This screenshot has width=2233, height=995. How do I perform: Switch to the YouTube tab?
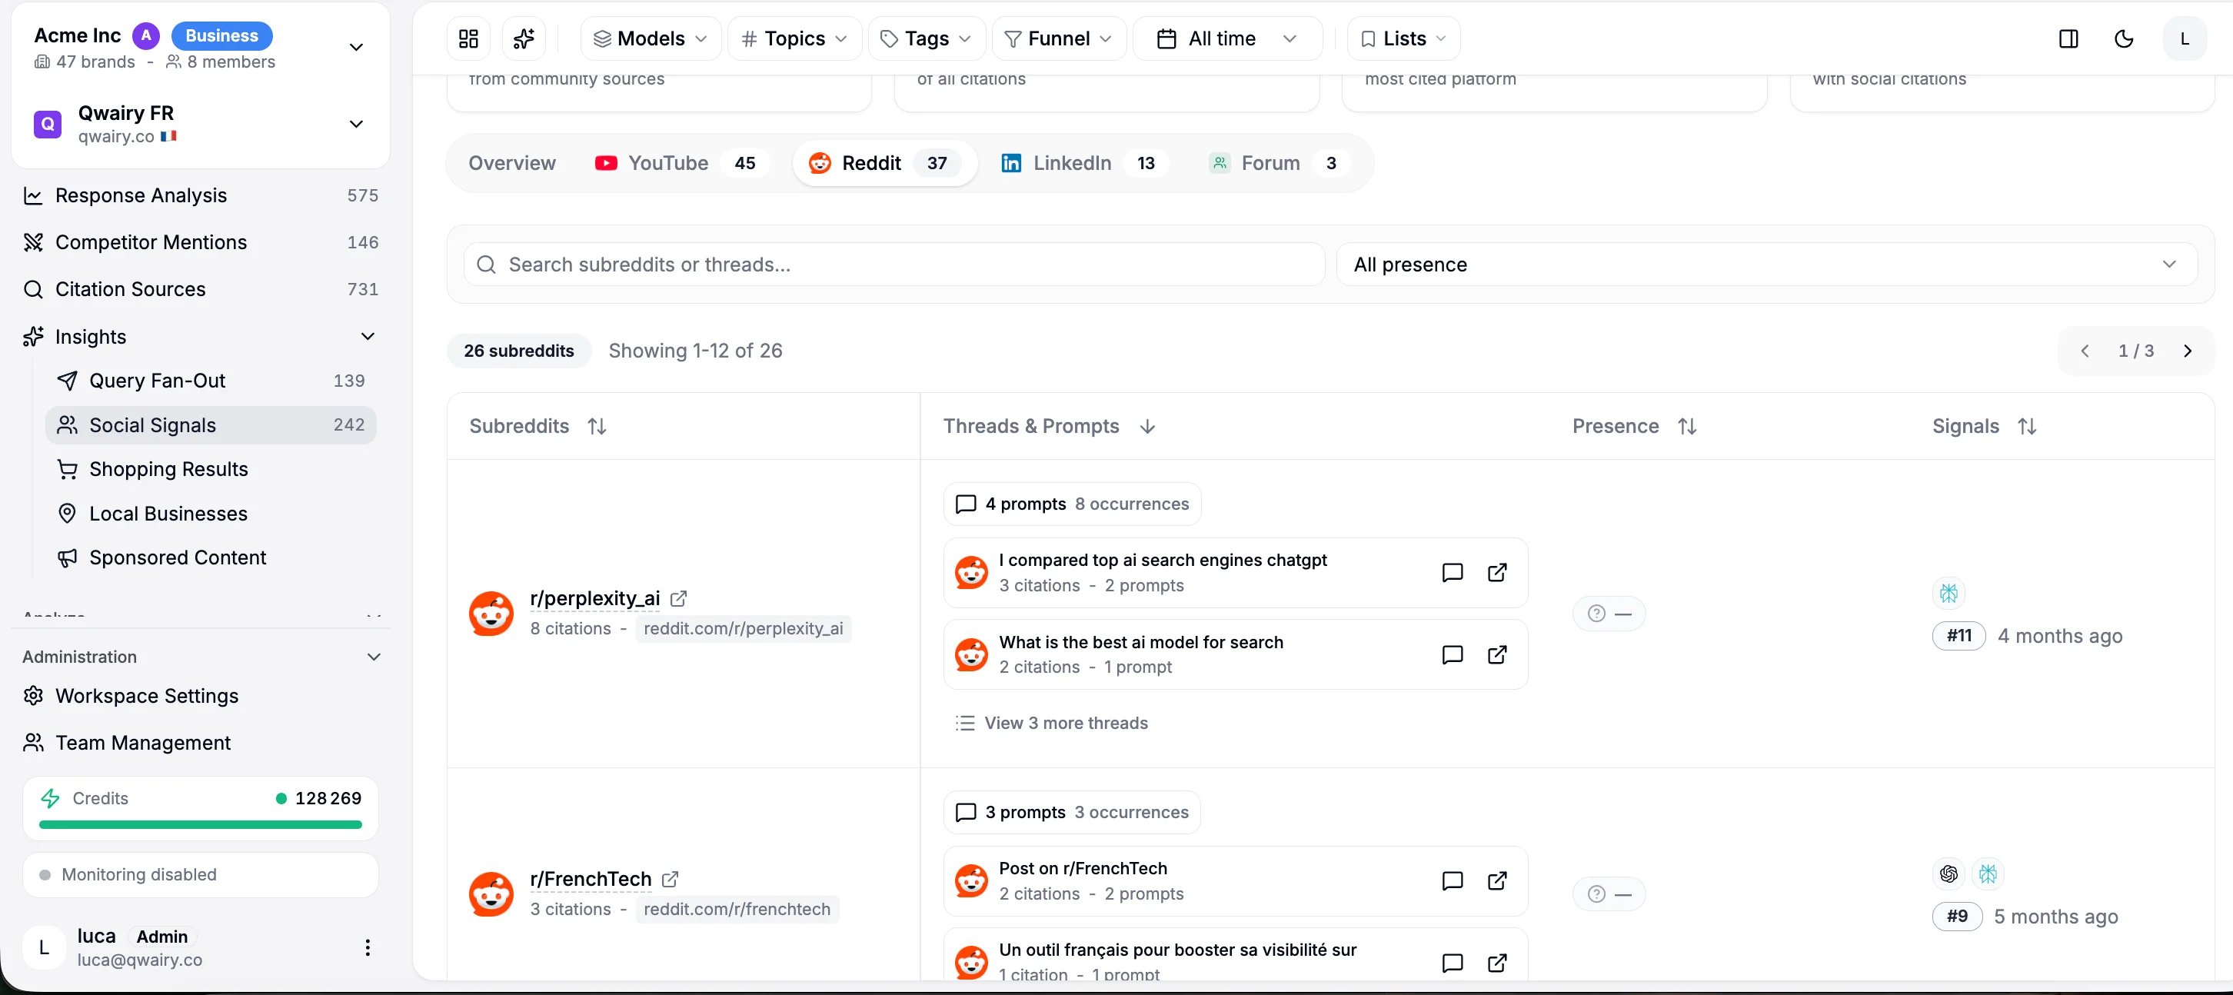682,163
